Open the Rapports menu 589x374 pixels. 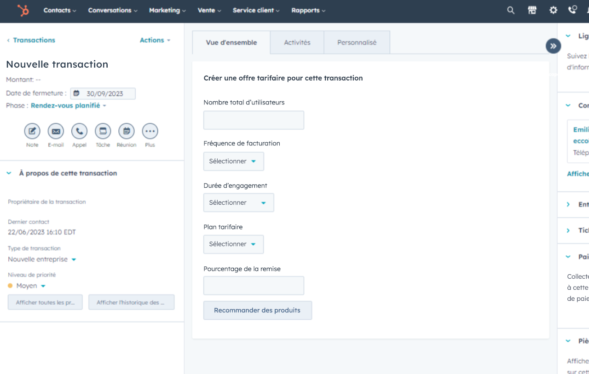(x=308, y=10)
